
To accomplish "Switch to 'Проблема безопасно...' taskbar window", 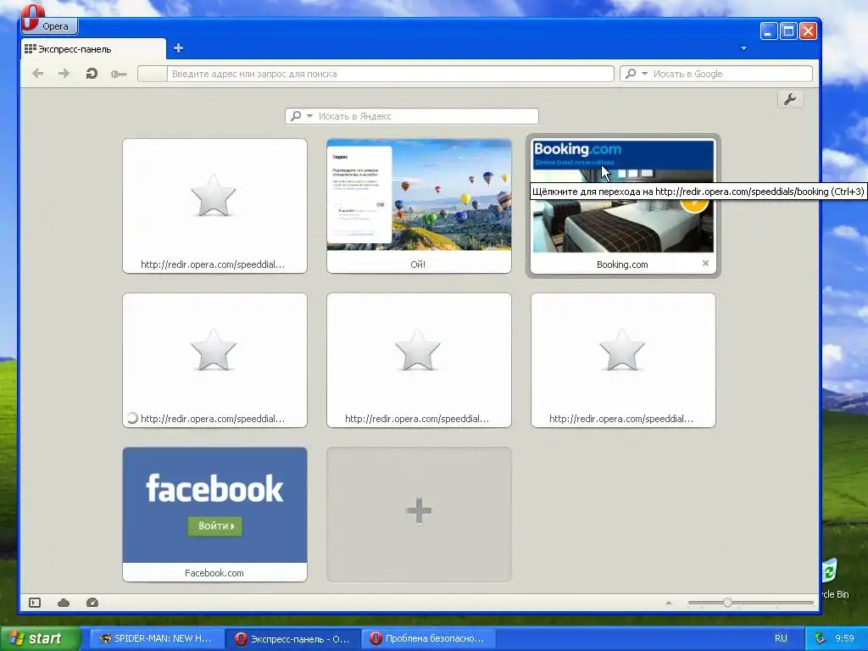I will point(429,638).
